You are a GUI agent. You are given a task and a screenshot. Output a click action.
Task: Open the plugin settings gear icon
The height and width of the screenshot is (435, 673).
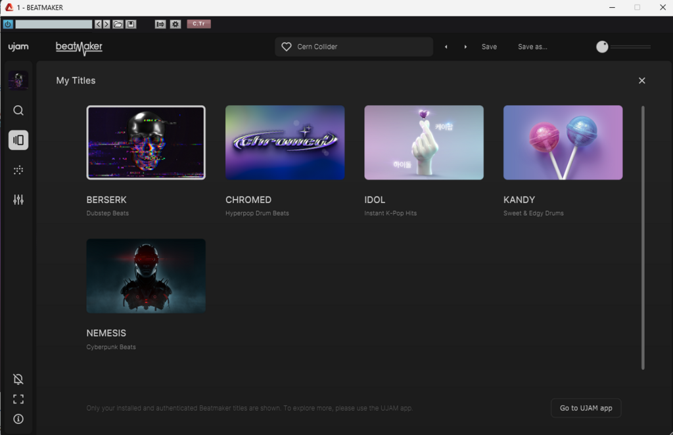click(175, 24)
